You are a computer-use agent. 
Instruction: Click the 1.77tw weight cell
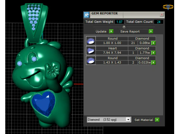(x=145, y=53)
